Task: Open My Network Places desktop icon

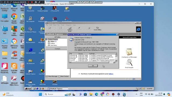Action: (30, 30)
